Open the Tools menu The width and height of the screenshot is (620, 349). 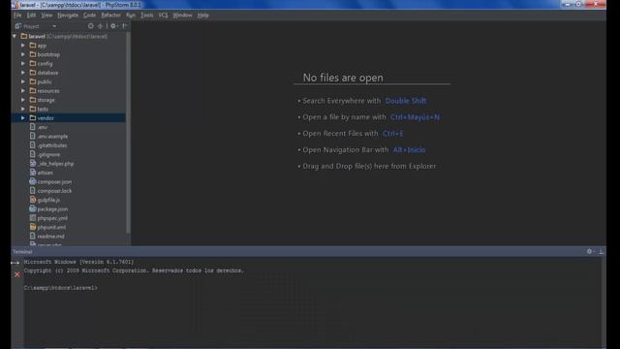click(146, 16)
